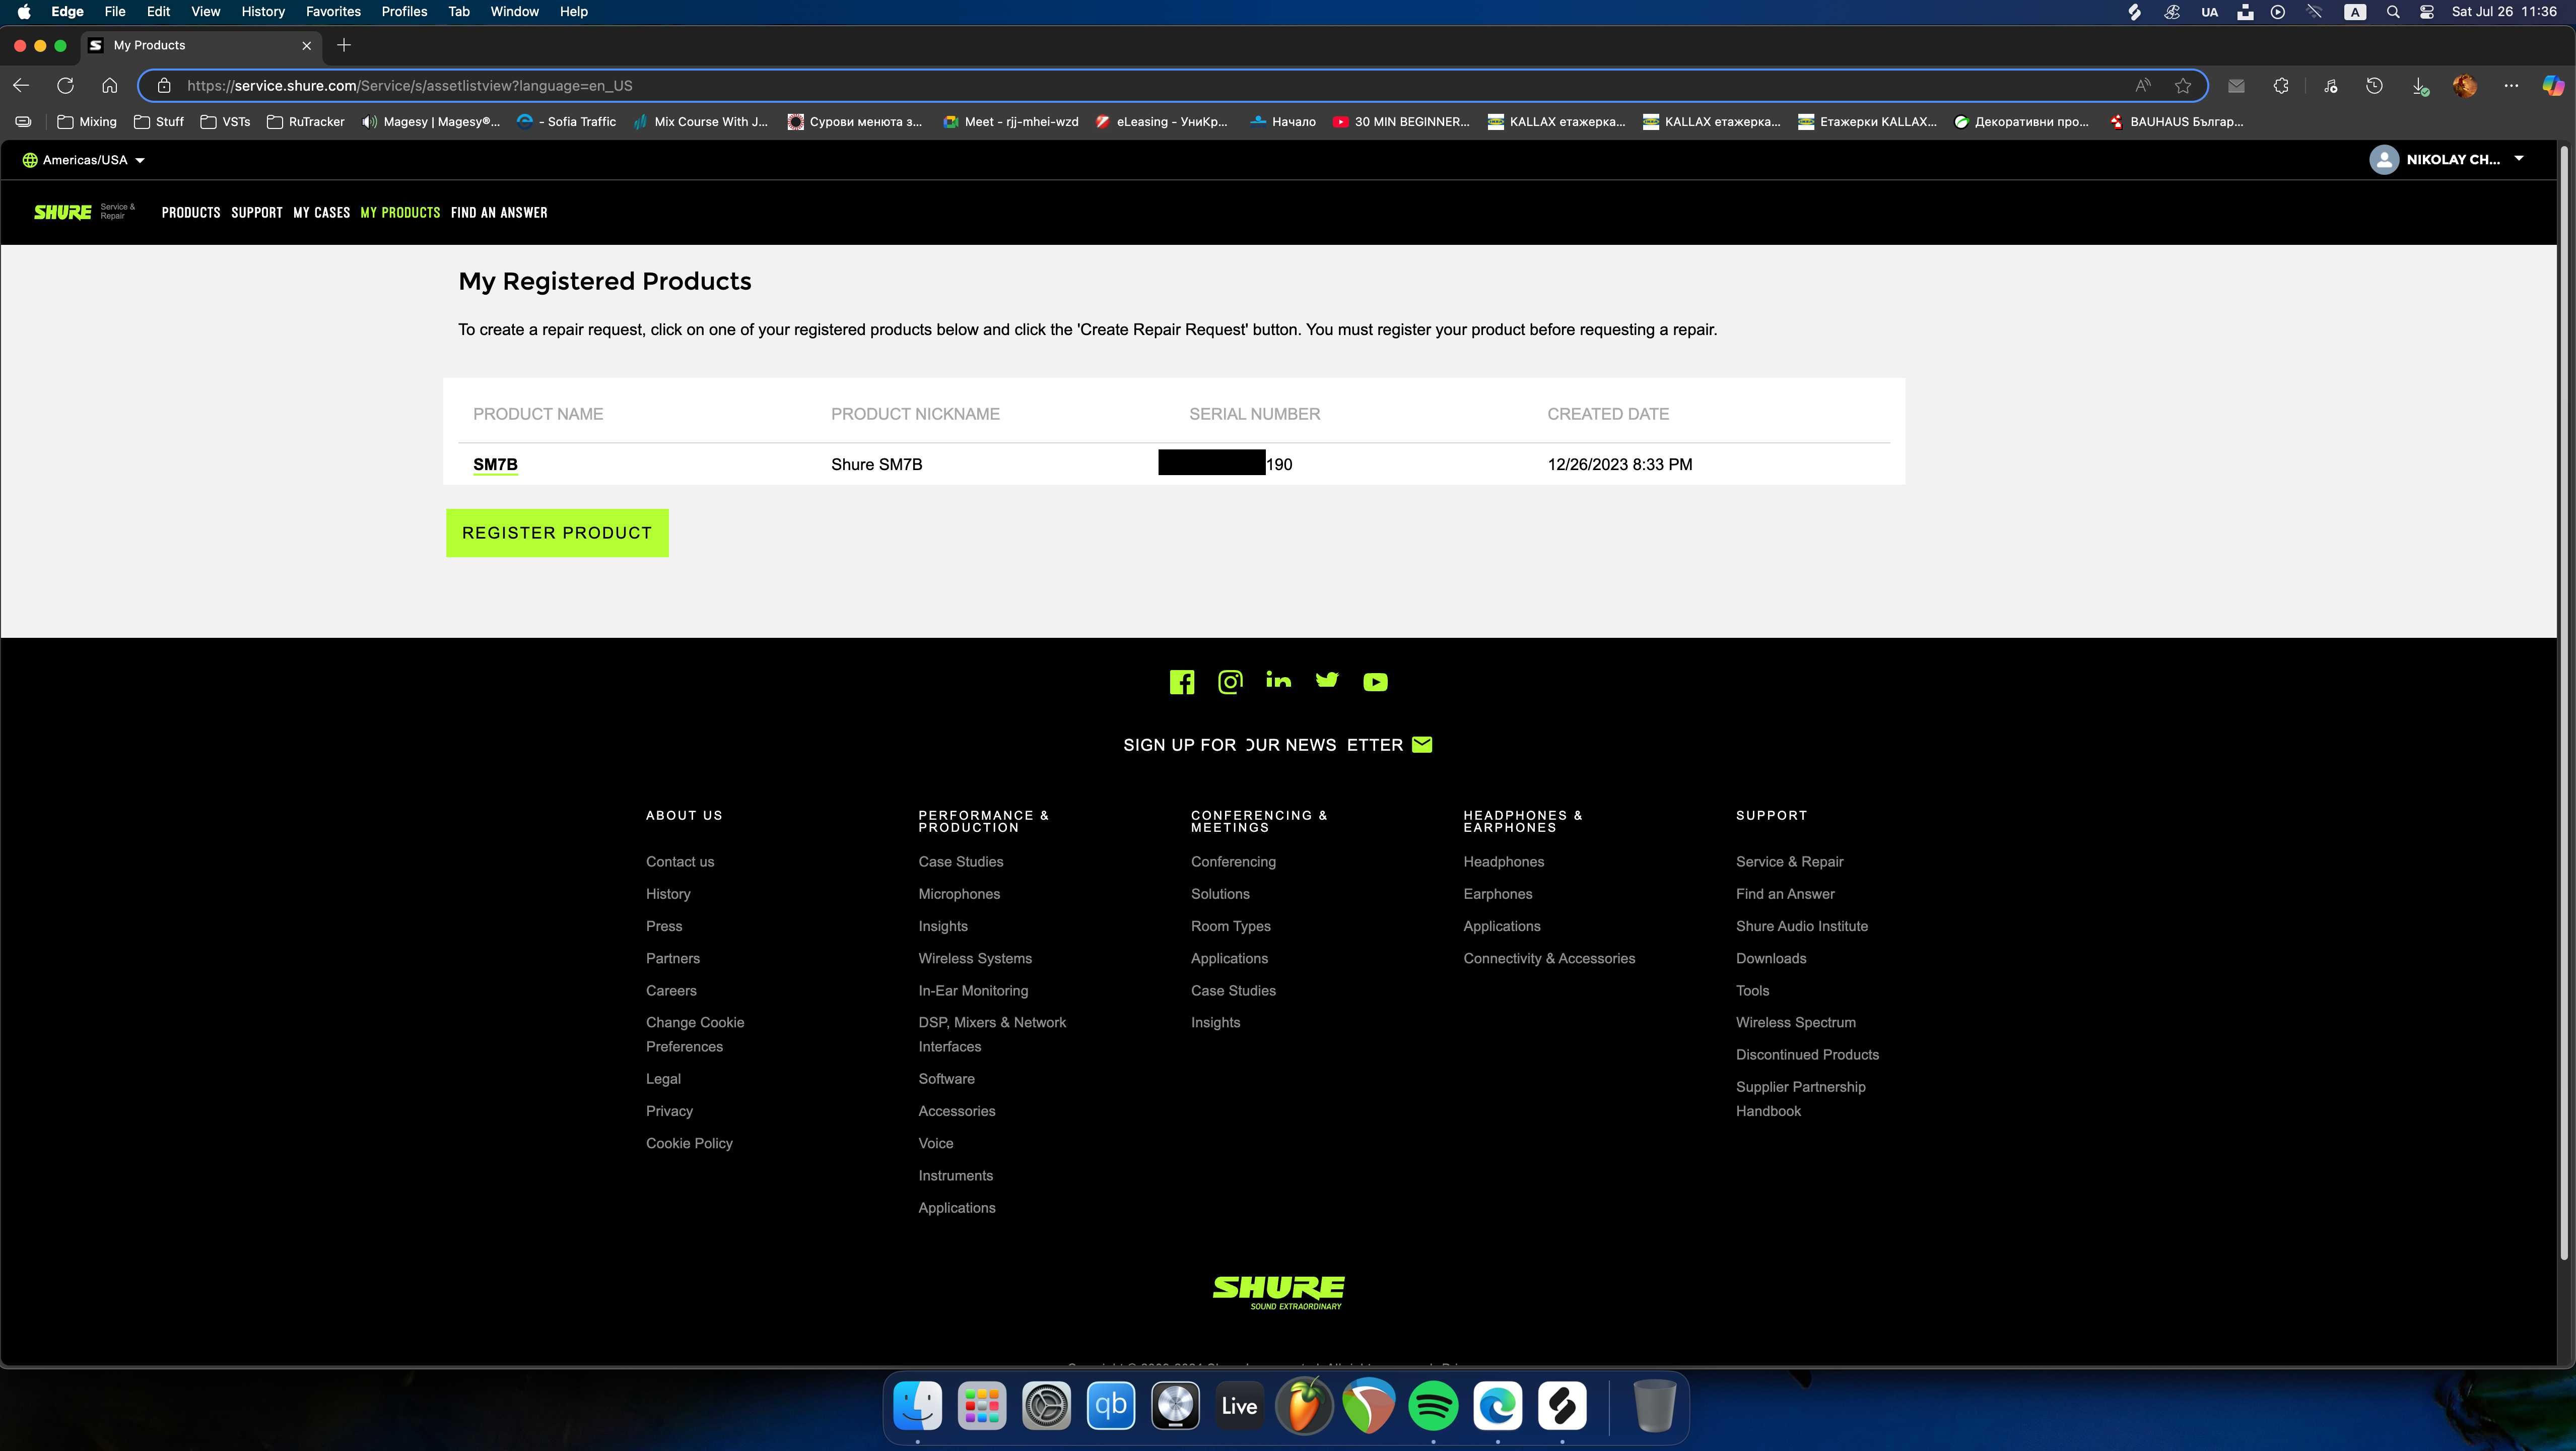Open Edge History menu
The image size is (2576, 1451).
tap(263, 12)
